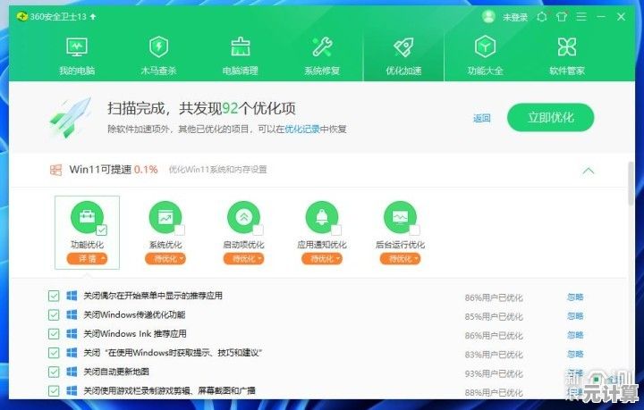
Task: Toggle the 启动项优化 checkbox
Action: click(x=258, y=230)
